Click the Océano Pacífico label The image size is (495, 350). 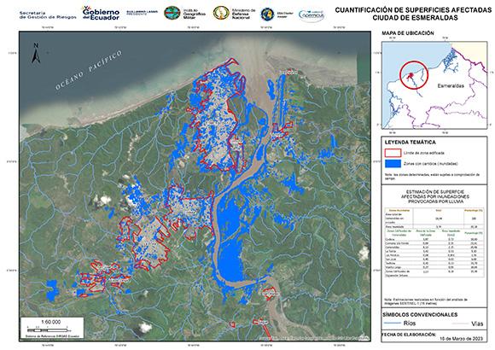point(89,70)
